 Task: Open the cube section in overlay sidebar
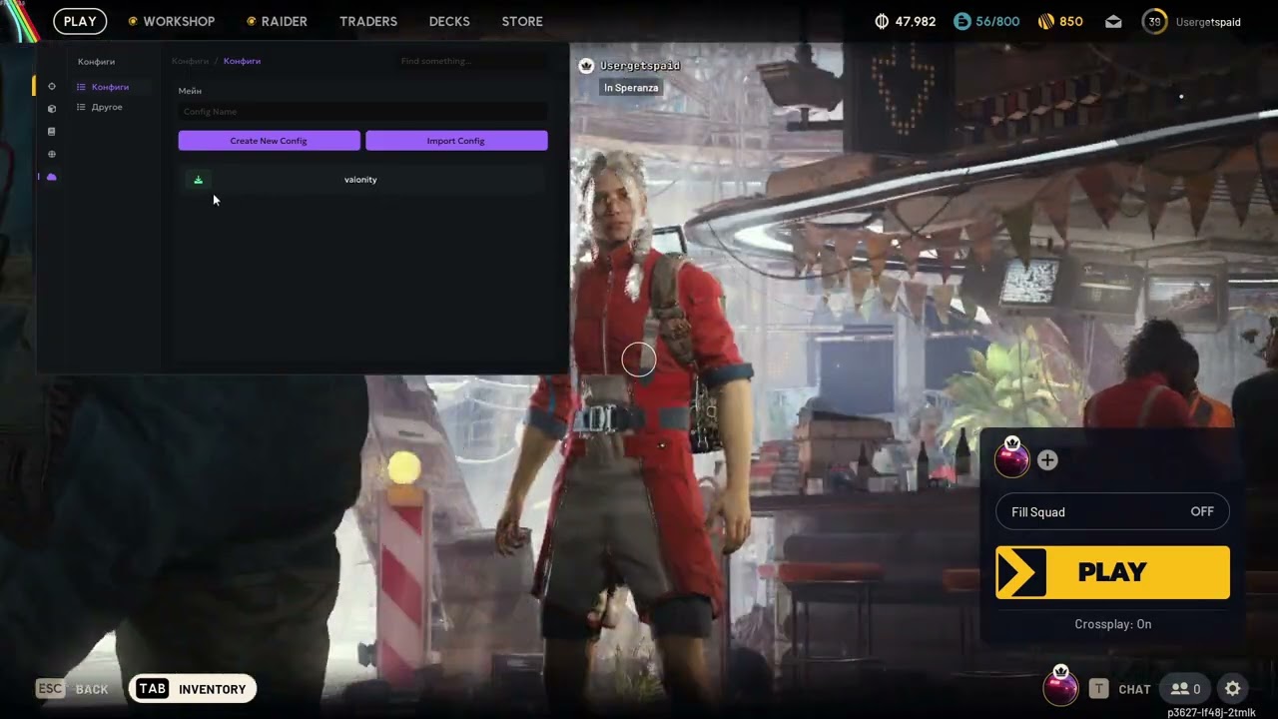click(x=52, y=109)
